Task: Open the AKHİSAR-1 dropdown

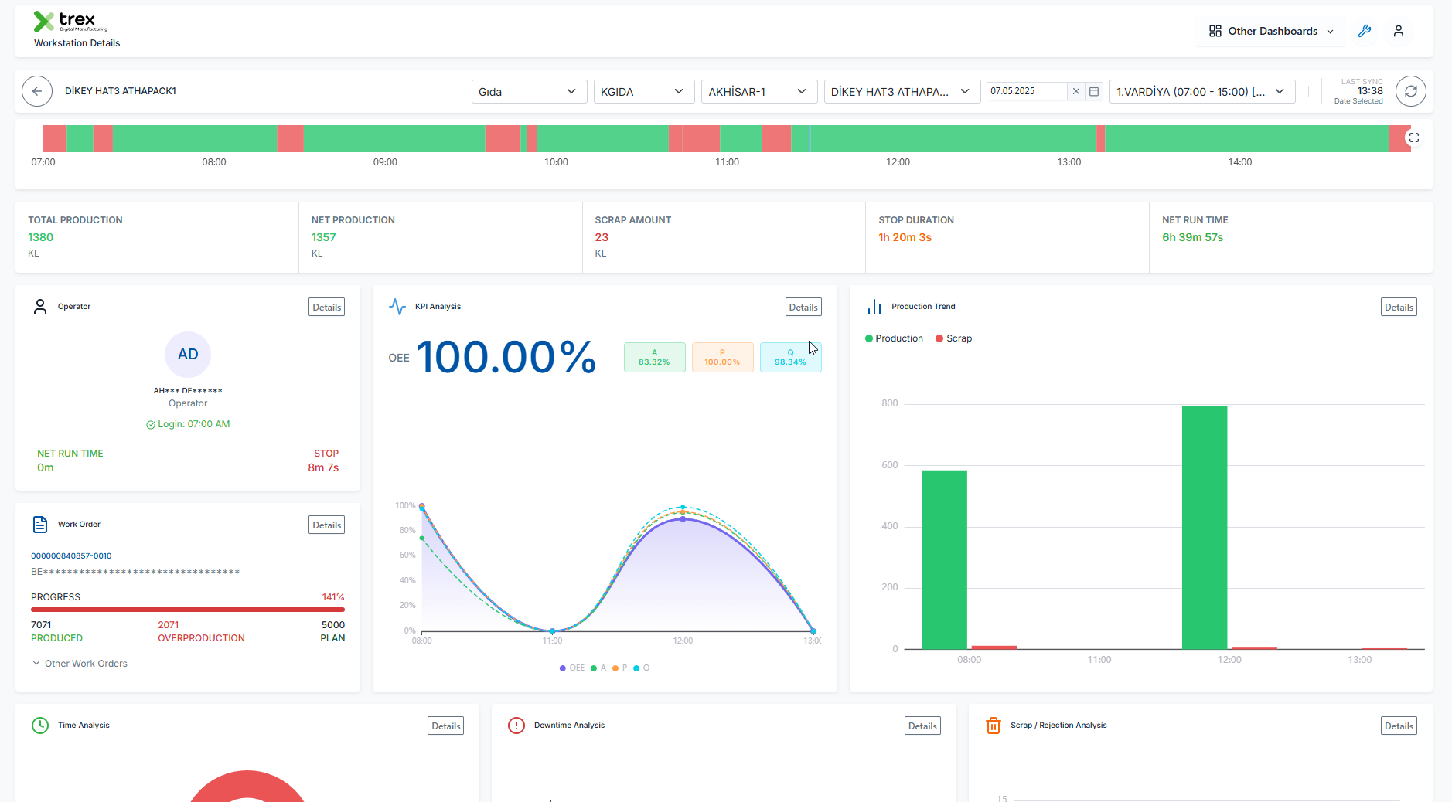Action: 759,91
